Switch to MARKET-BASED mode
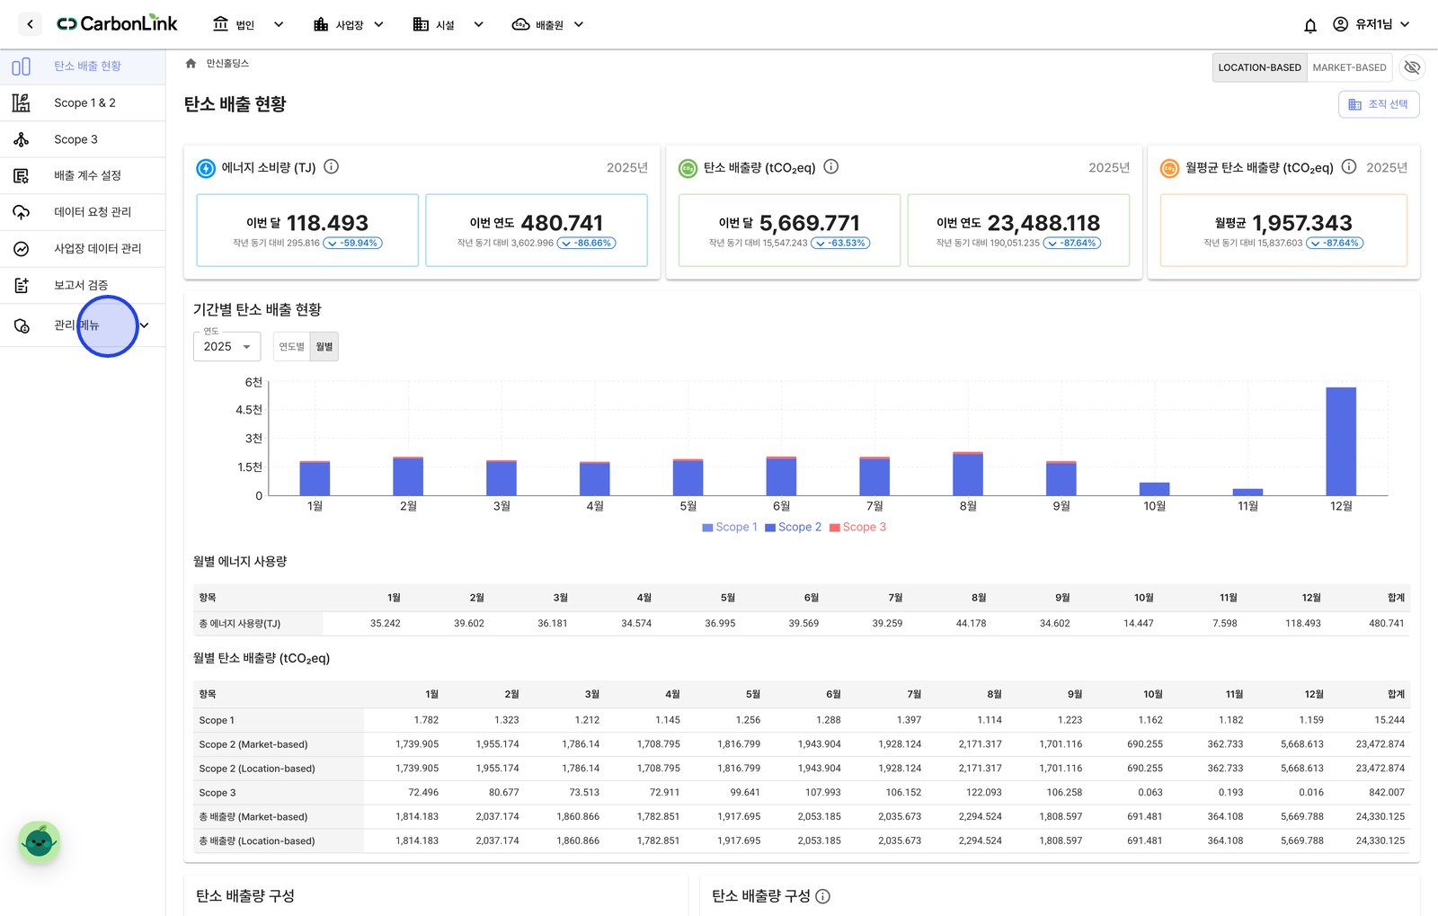Screen dimensions: 1438x916 pos(1349,67)
